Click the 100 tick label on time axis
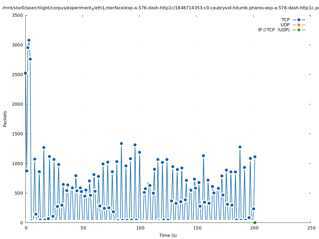The image size is (319, 239). click(140, 228)
